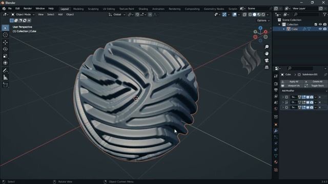
Task: Open the viewport shading options dropdown arrow
Action: coord(268,15)
